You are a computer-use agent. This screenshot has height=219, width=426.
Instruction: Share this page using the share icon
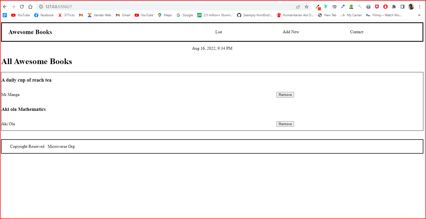pyautogui.click(x=298, y=7)
